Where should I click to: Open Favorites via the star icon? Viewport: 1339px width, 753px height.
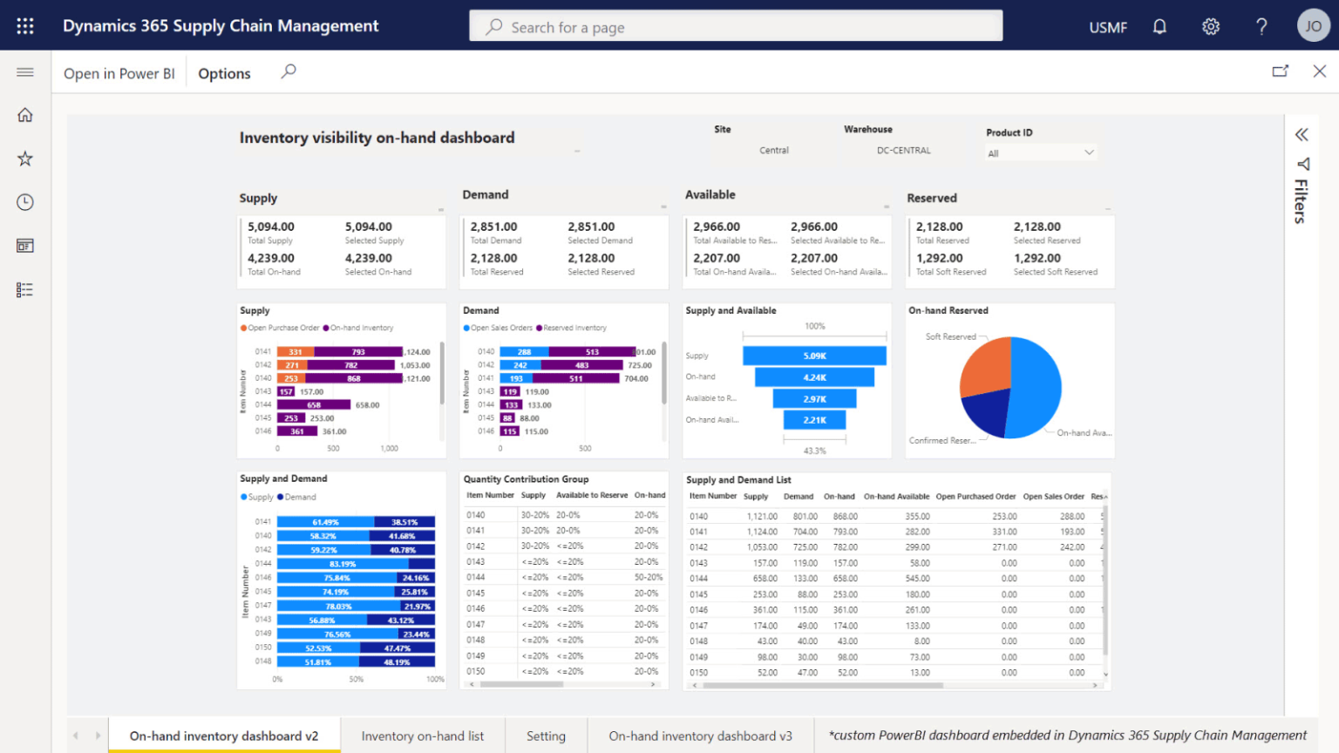point(24,158)
